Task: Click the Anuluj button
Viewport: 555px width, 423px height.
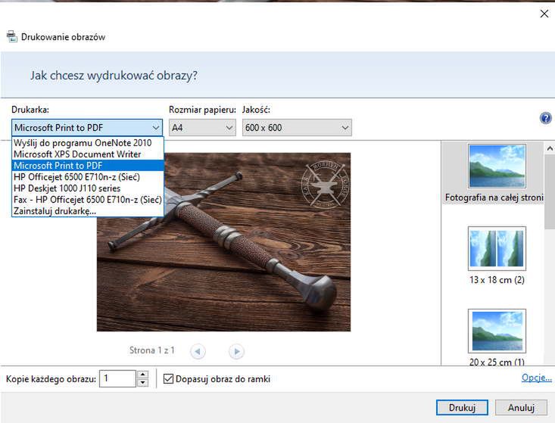Action: pyautogui.click(x=521, y=407)
